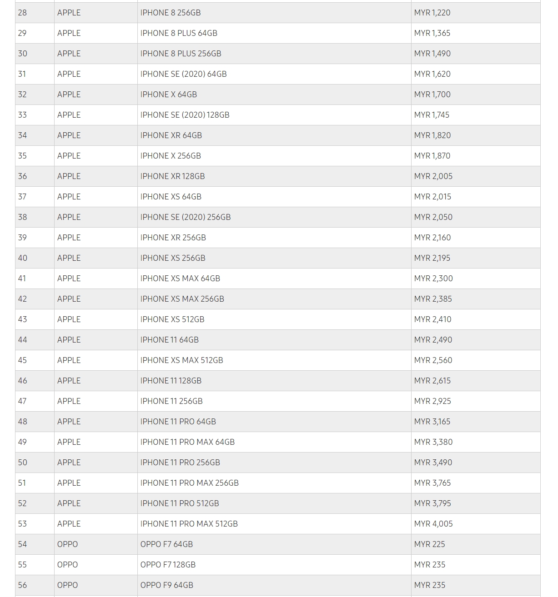Click the MYR 1,745 price

tap(432, 115)
